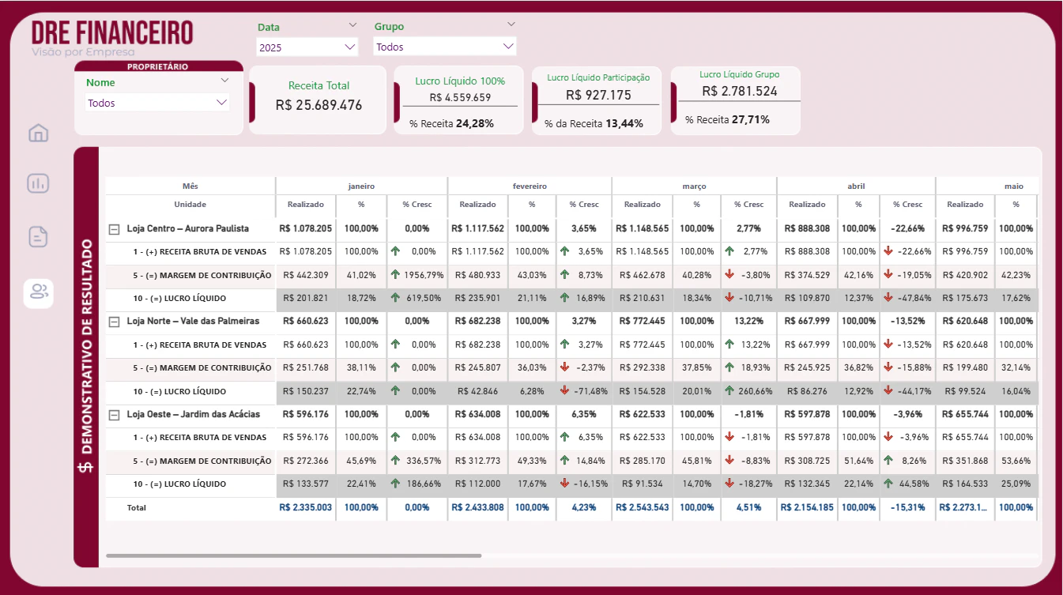Select the total growth cell -15,31%
This screenshot has width=1063, height=595.
(907, 508)
